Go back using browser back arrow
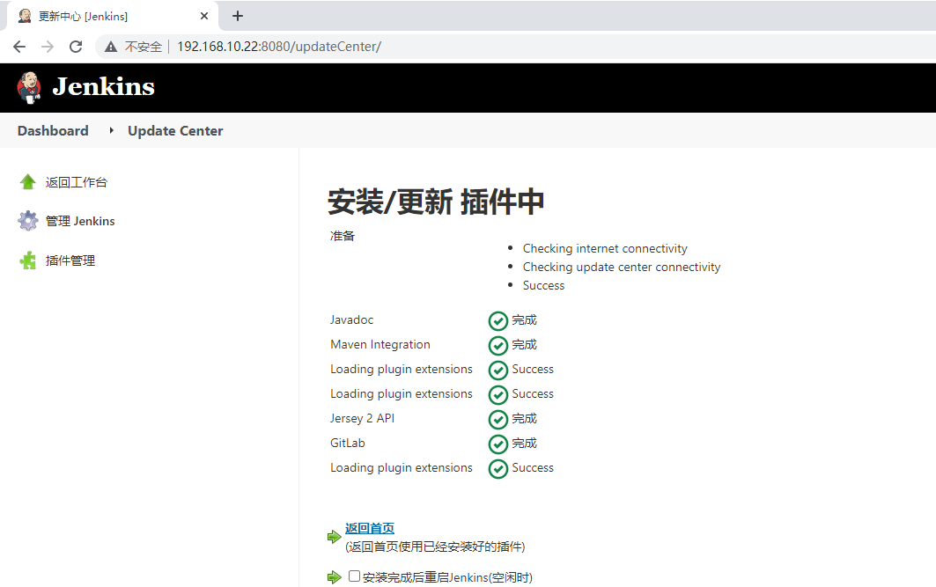936x587 pixels. coord(19,47)
